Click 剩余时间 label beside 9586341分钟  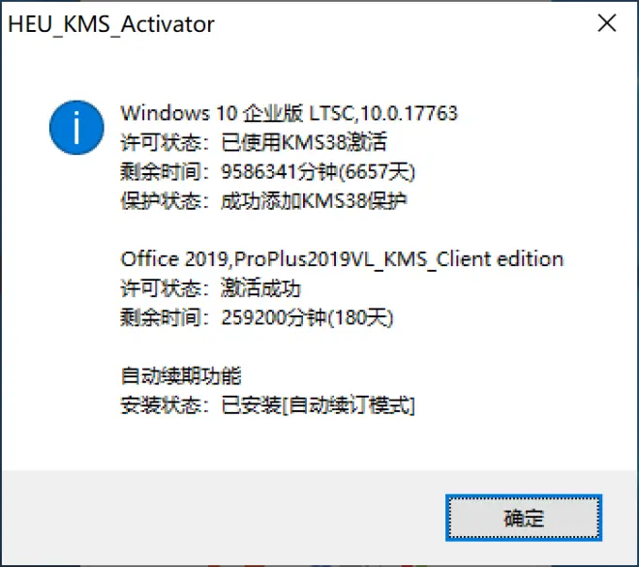161,171
